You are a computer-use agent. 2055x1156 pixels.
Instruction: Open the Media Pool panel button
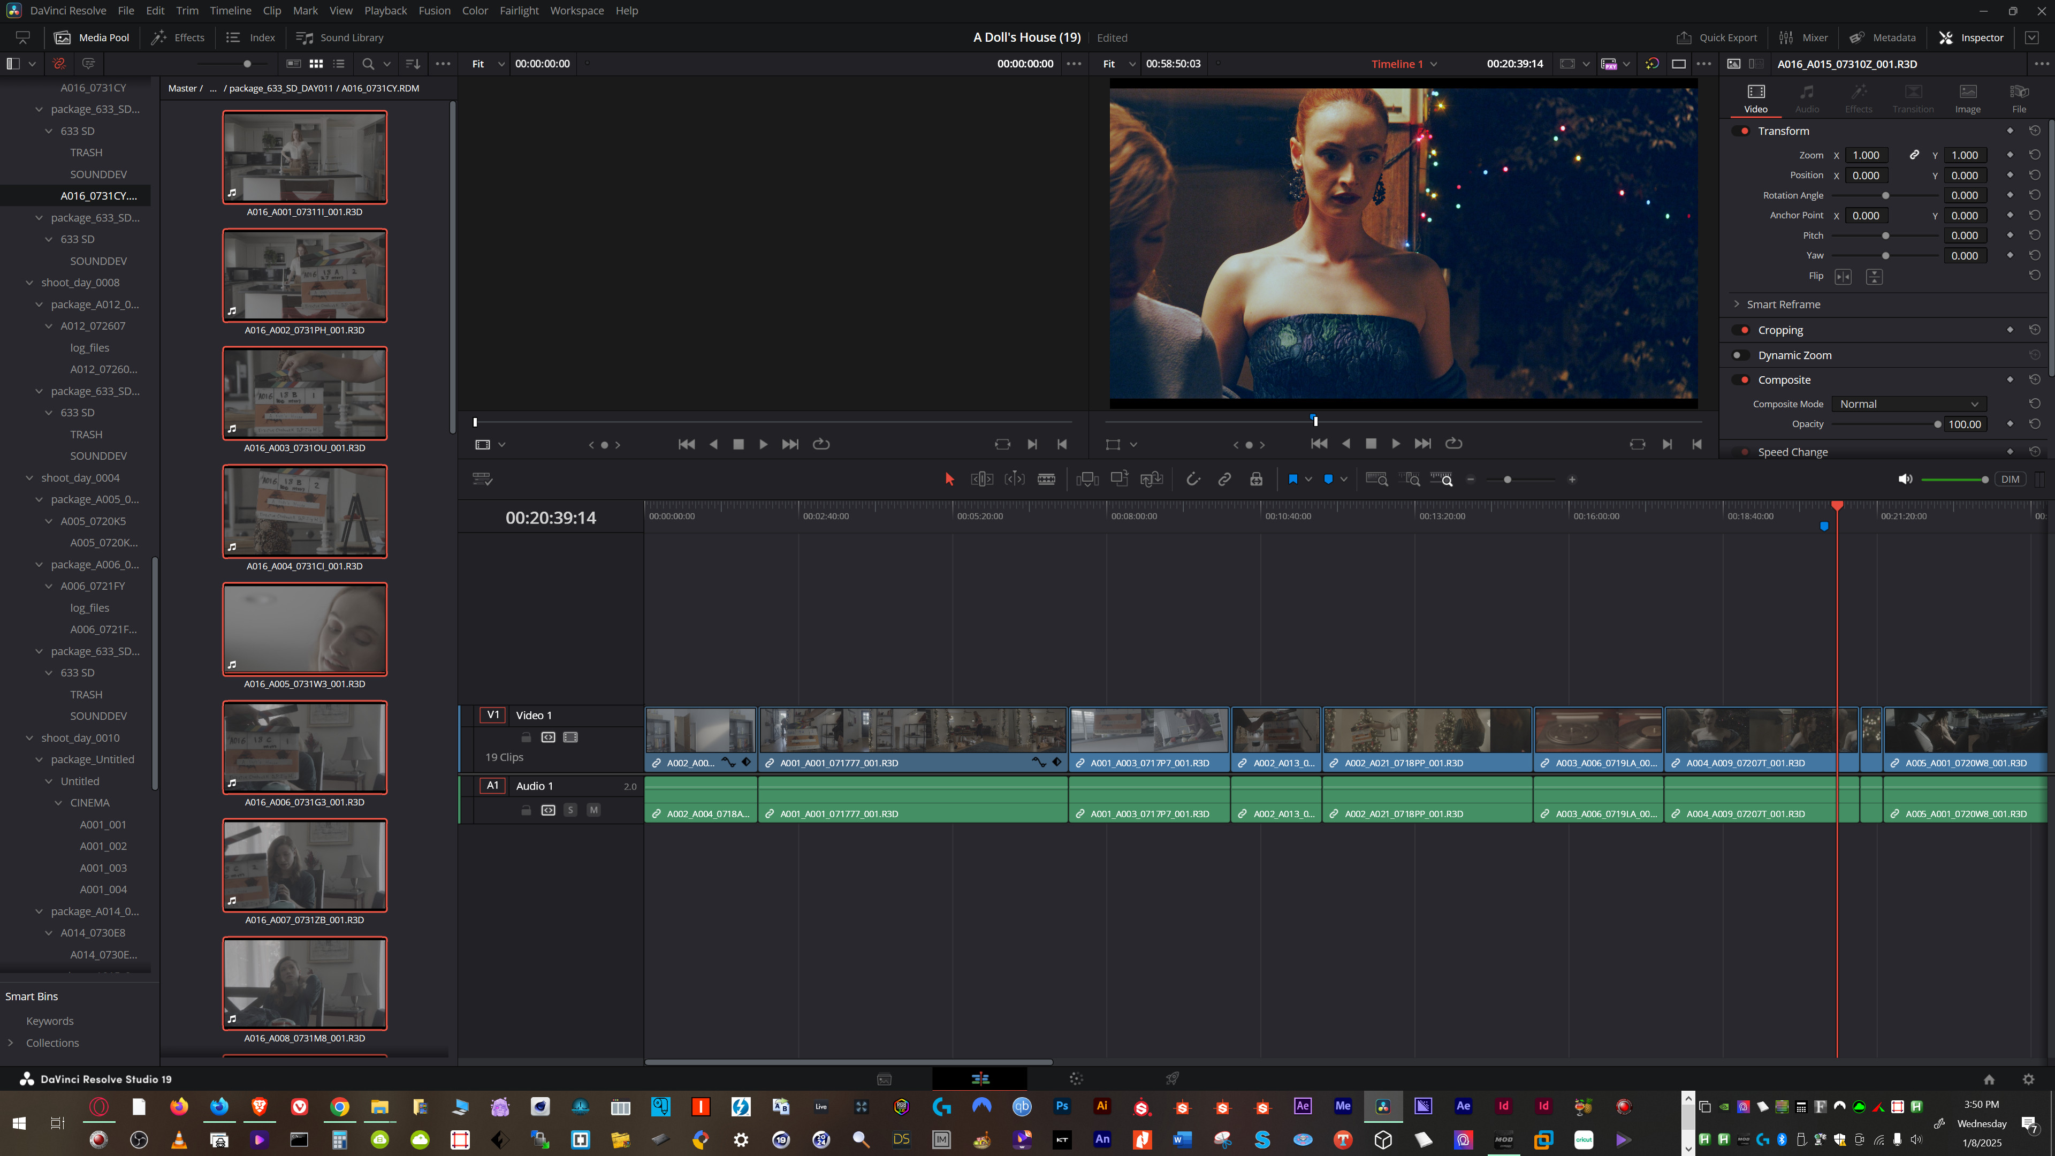tap(92, 37)
